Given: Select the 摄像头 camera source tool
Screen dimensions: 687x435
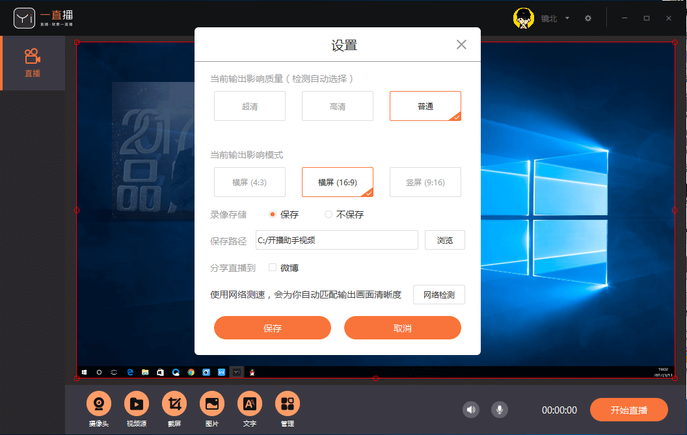Looking at the screenshot, I should tap(99, 404).
